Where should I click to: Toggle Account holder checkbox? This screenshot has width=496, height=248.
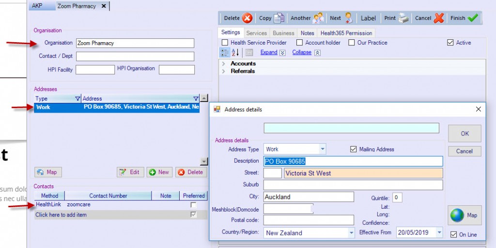tap(299, 43)
